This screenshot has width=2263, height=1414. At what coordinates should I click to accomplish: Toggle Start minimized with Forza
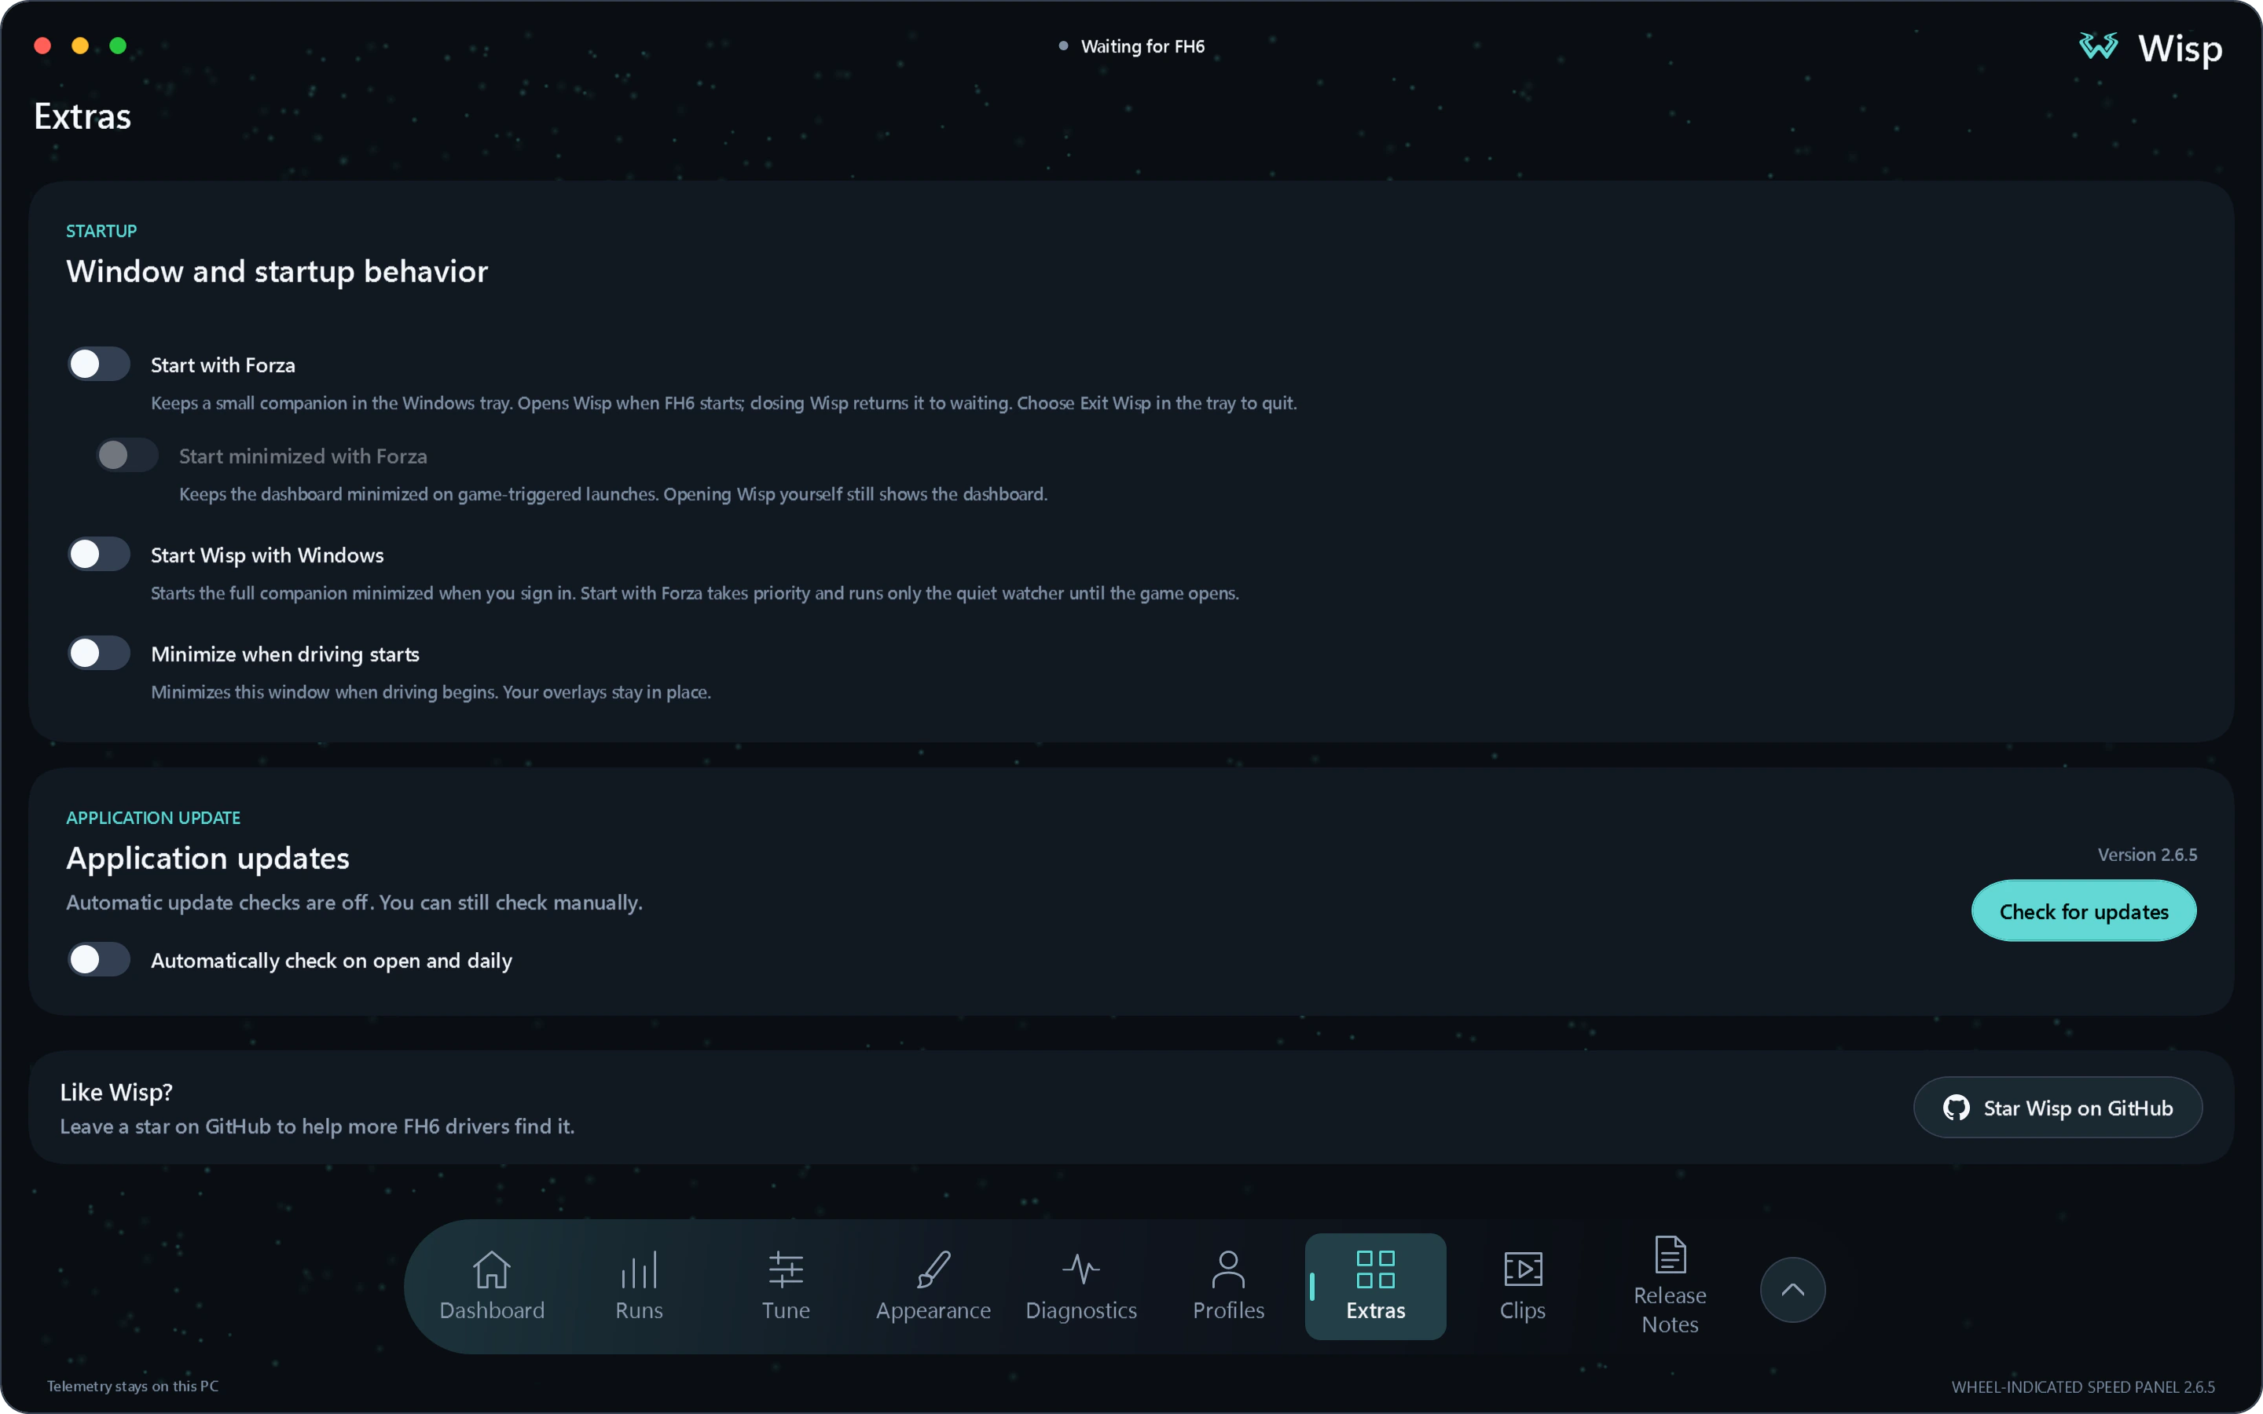pos(127,456)
